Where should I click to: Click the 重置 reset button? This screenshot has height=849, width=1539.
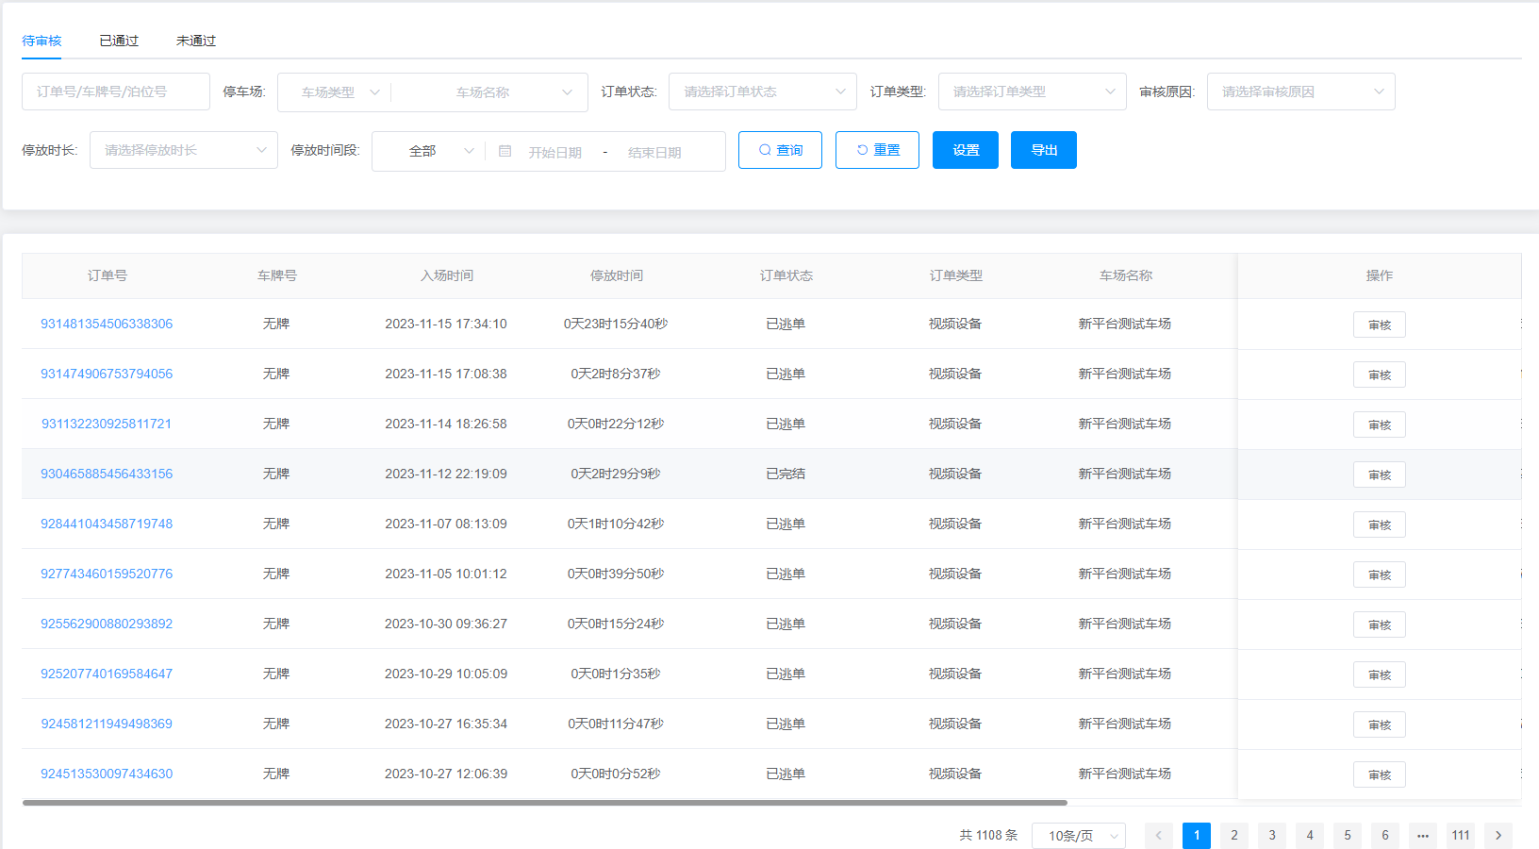(877, 150)
